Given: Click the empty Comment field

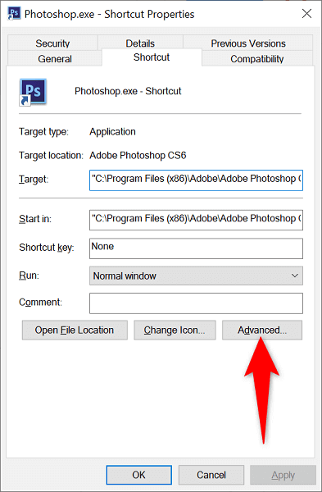Looking at the screenshot, I should [x=196, y=303].
